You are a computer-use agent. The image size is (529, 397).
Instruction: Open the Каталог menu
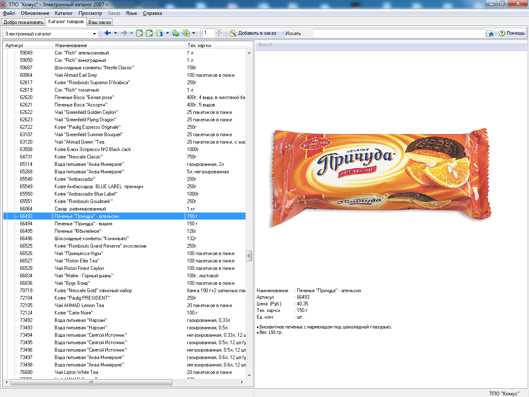(64, 13)
